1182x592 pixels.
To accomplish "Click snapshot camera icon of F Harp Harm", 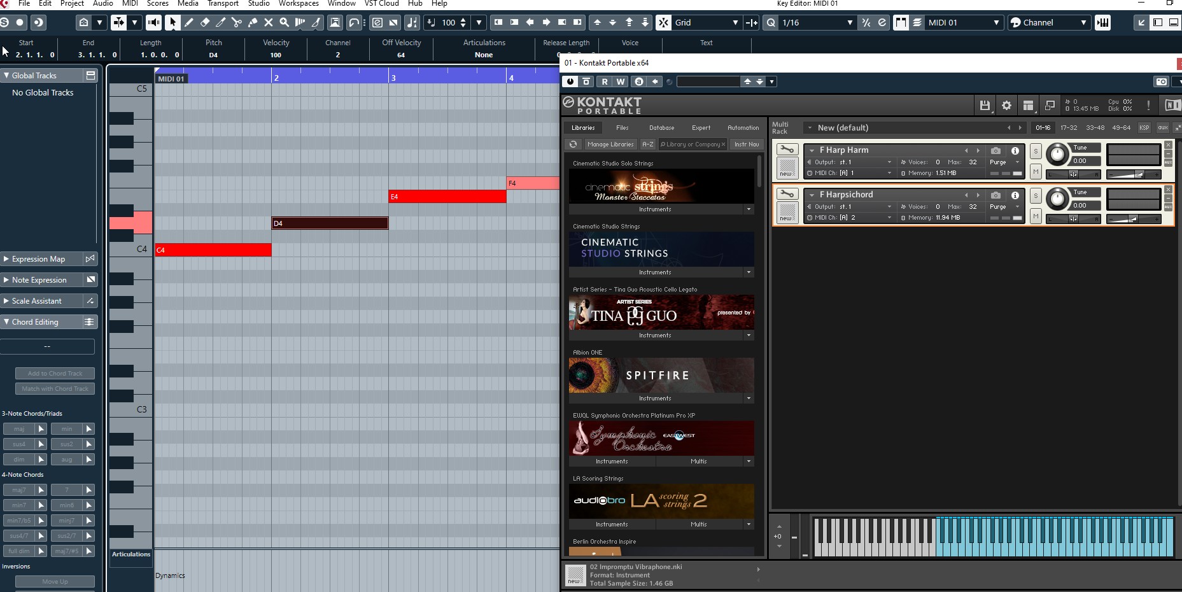I will pyautogui.click(x=996, y=151).
